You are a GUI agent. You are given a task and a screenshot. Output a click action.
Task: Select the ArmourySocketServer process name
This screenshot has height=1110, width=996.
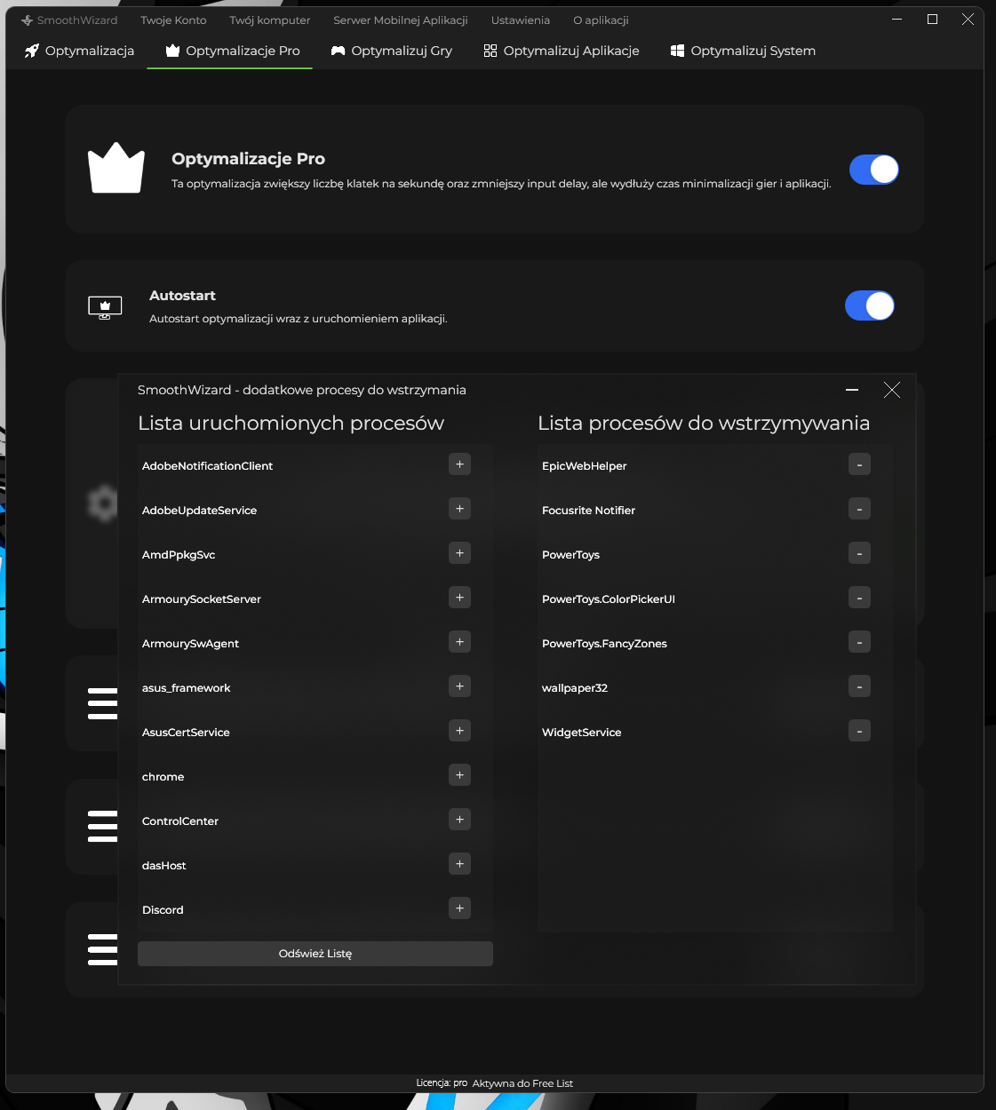tap(202, 599)
